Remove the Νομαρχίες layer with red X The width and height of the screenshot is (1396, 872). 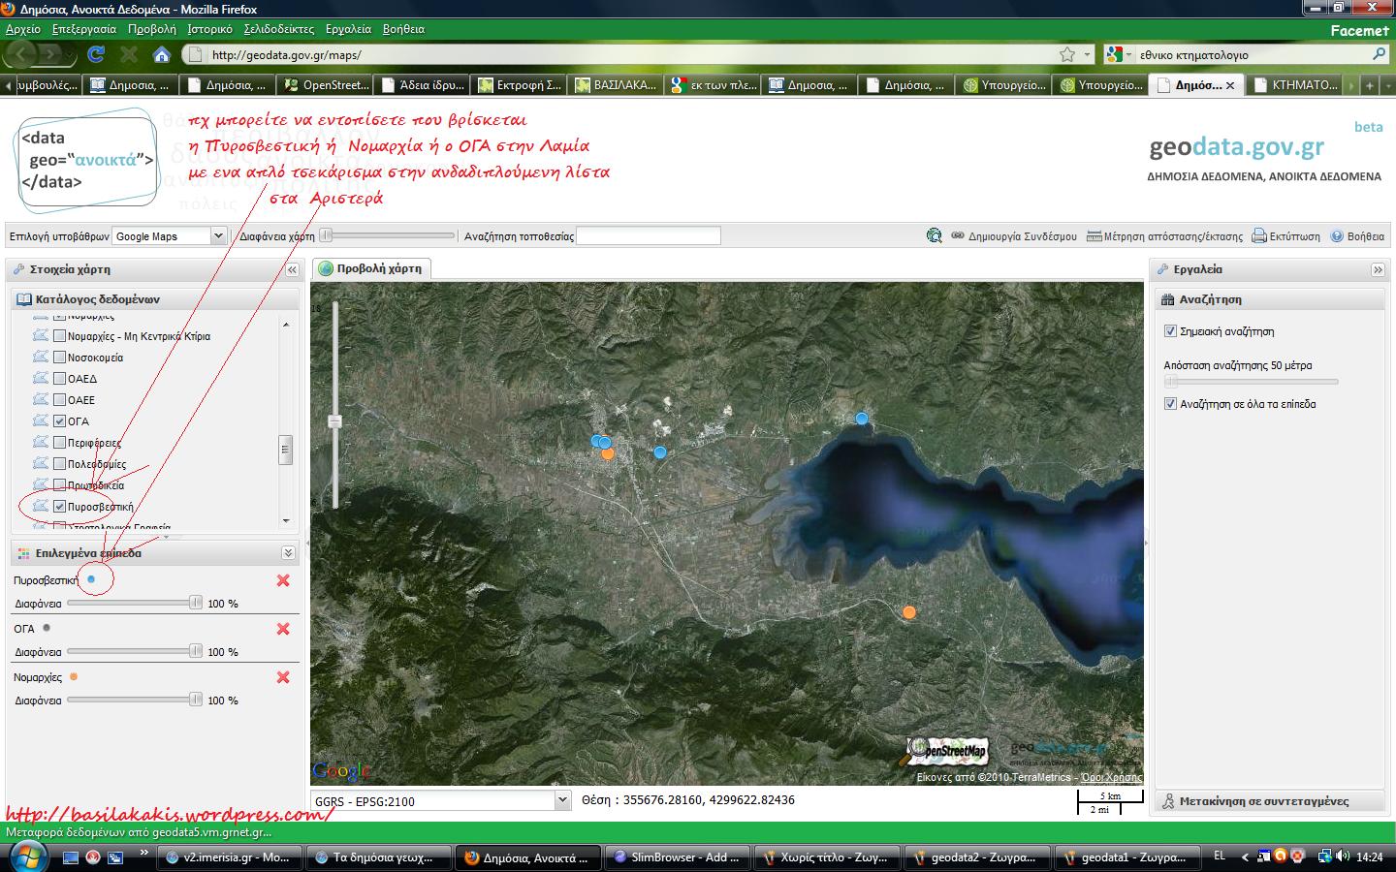tap(283, 677)
